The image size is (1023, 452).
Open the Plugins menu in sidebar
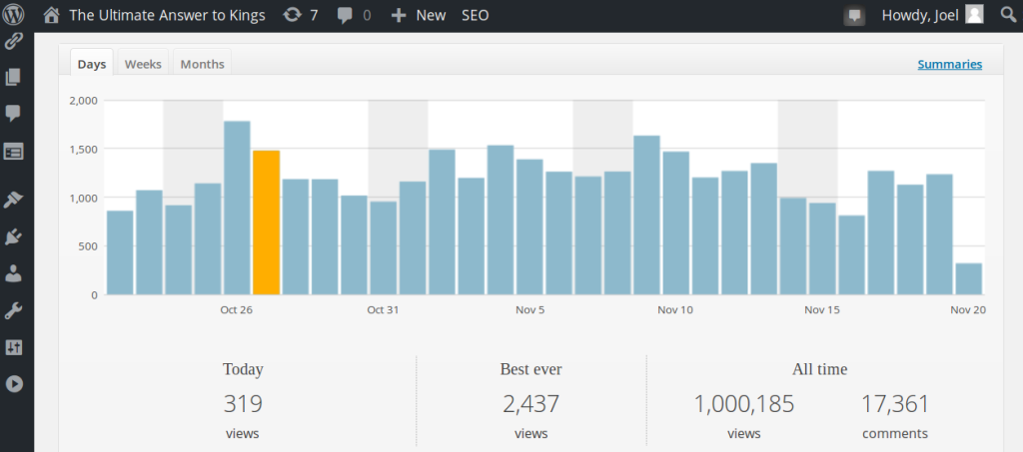(14, 236)
